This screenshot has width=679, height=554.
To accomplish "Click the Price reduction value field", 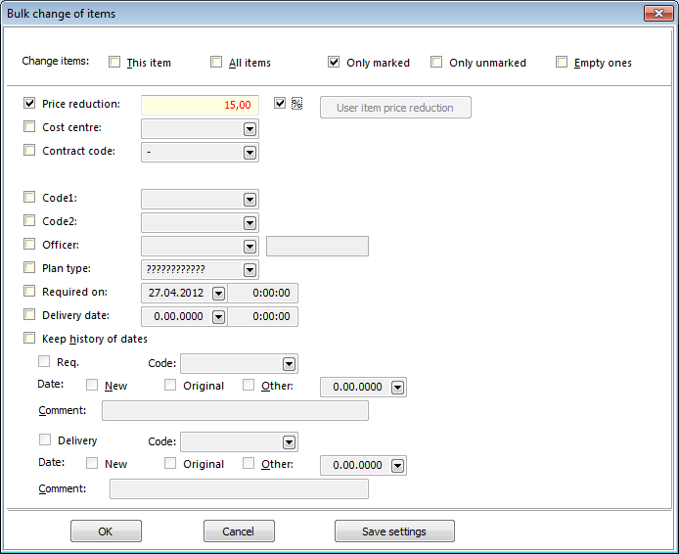I will (200, 106).
